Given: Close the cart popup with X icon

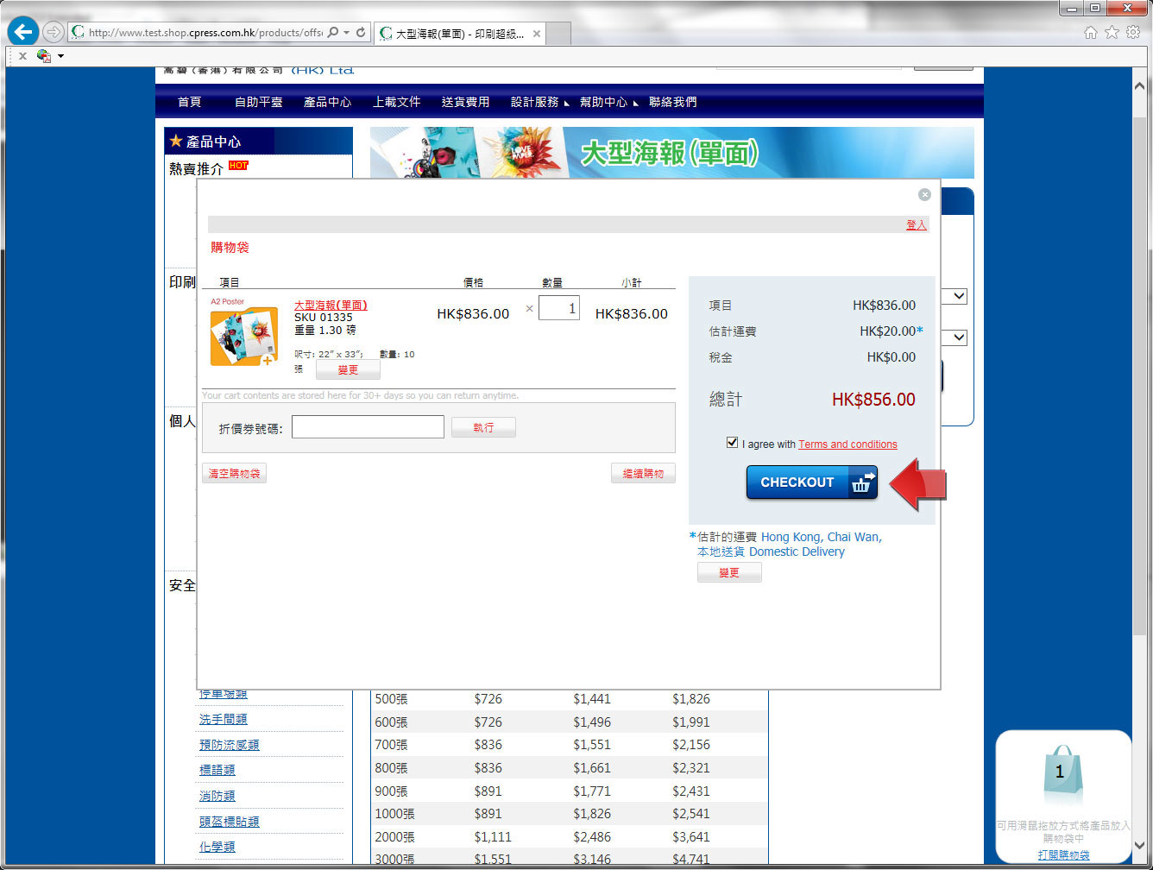Looking at the screenshot, I should click(x=924, y=195).
